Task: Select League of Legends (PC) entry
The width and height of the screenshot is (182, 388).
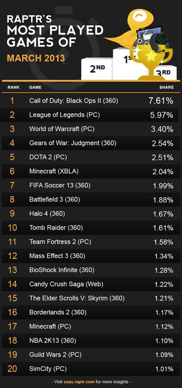Action: (91, 115)
